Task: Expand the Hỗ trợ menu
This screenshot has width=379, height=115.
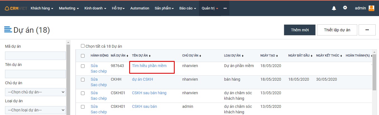Action: click(118, 8)
